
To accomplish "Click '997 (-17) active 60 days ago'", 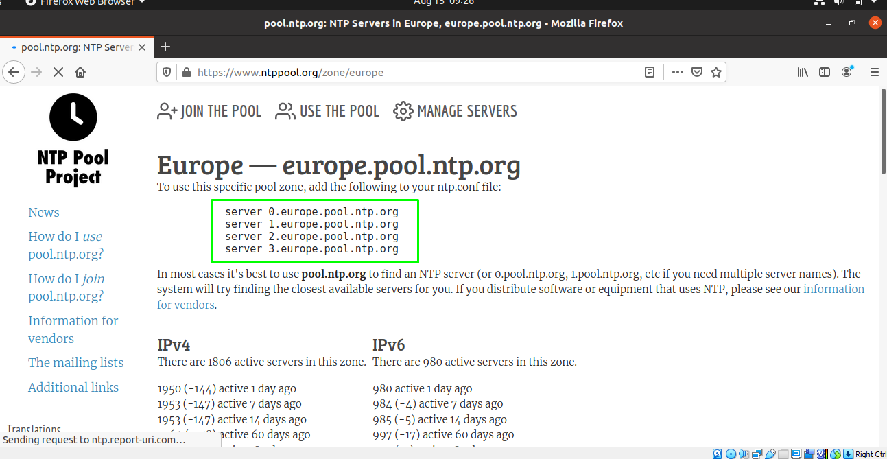I will 443,435.
